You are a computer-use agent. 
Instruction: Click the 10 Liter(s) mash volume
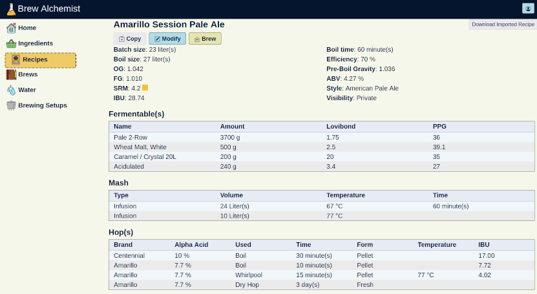click(235, 216)
